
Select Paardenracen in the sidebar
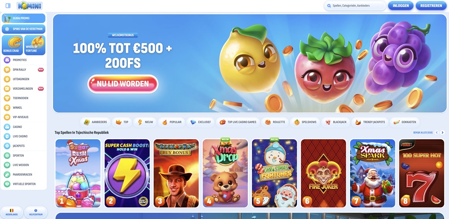pos(23,174)
